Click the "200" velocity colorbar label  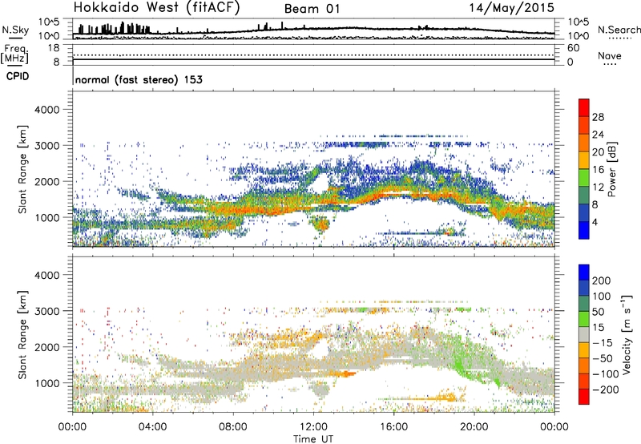pyautogui.click(x=602, y=281)
